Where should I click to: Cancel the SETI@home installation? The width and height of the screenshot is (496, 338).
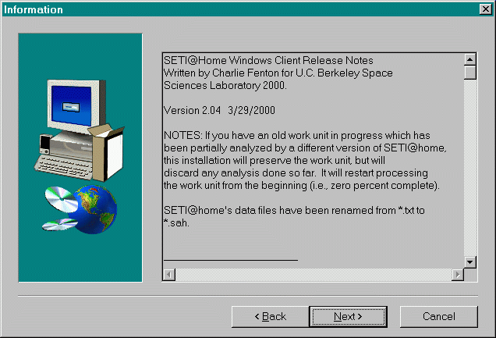click(x=439, y=316)
